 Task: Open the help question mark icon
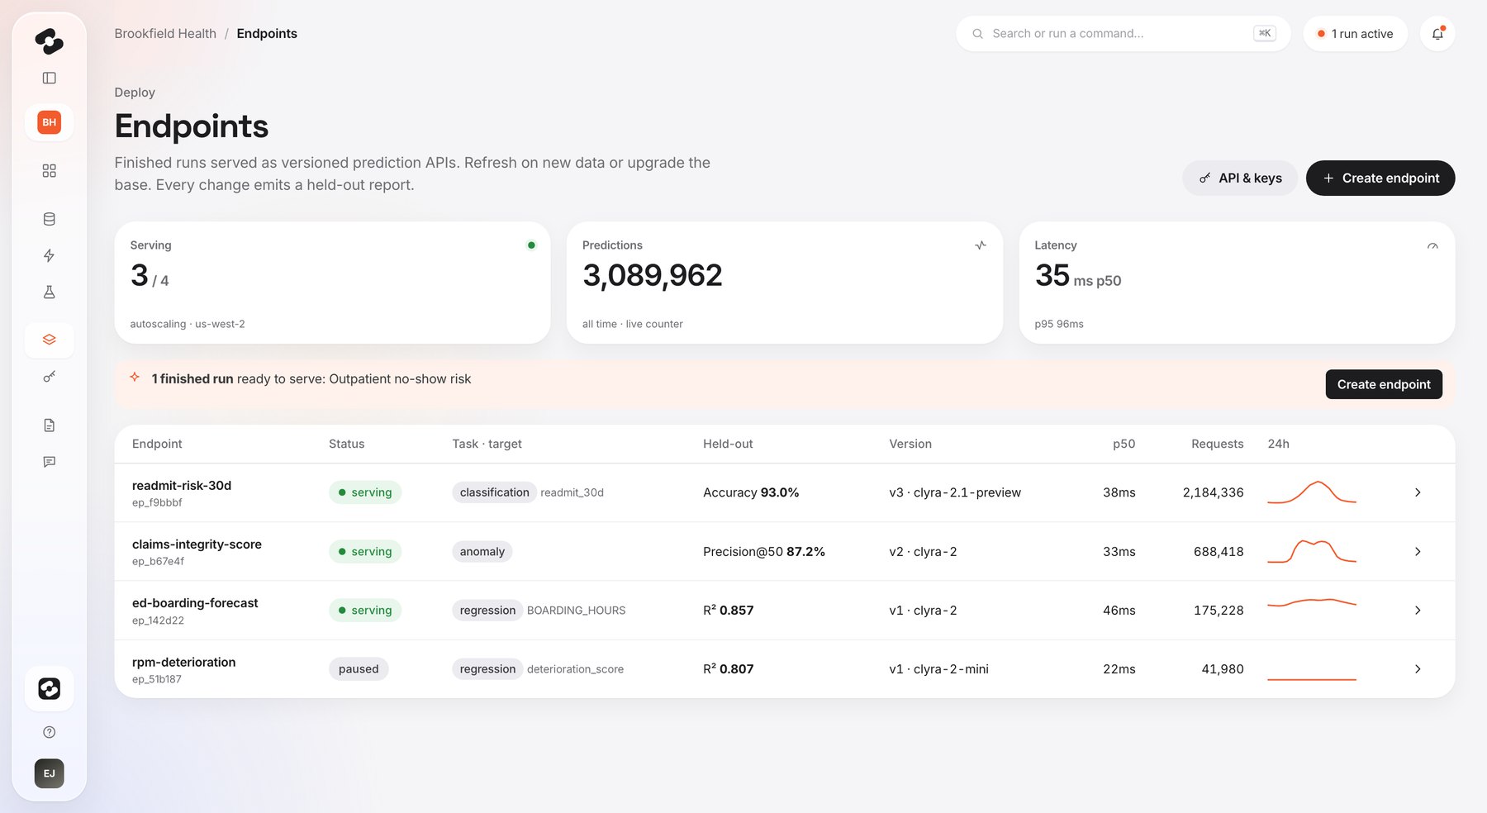point(49,732)
